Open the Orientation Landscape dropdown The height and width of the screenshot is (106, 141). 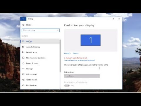(x=82, y=76)
